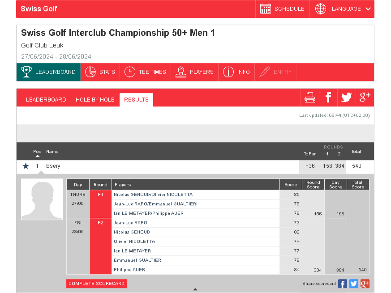Share scorecard on Google Plus
This screenshot has height=293, width=391.
click(x=365, y=284)
